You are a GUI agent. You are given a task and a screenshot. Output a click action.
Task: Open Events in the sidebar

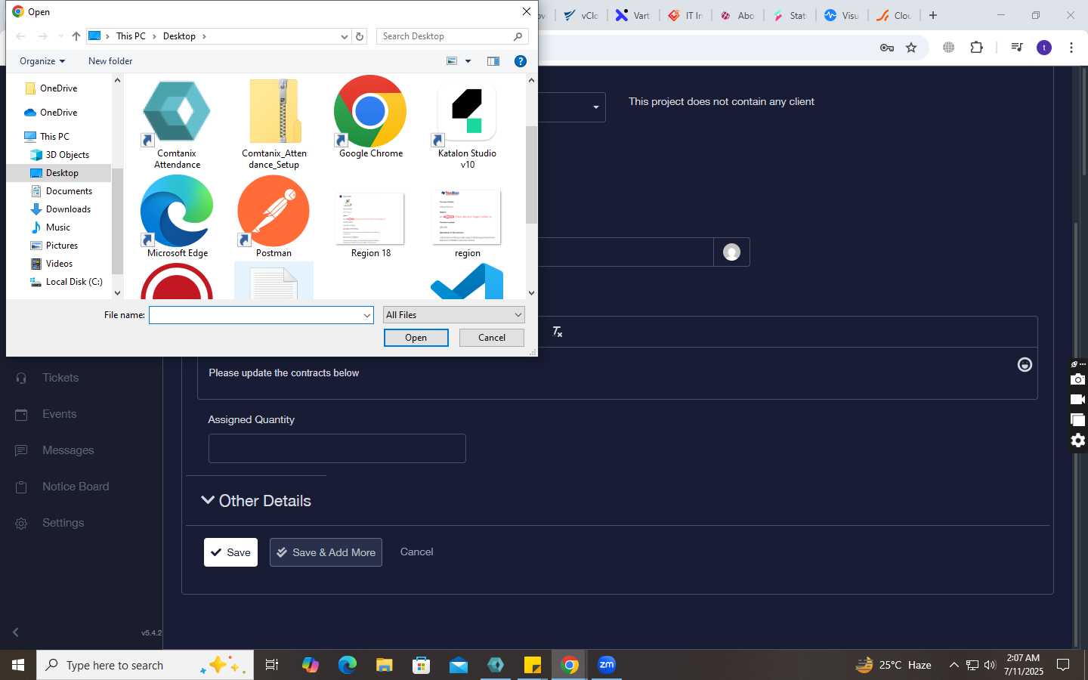[59, 414]
